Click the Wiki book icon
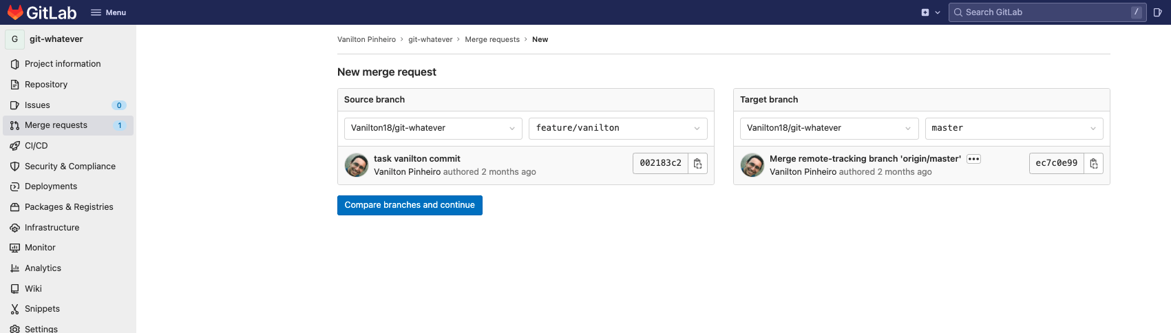Image resolution: width=1171 pixels, height=333 pixels. pos(14,289)
